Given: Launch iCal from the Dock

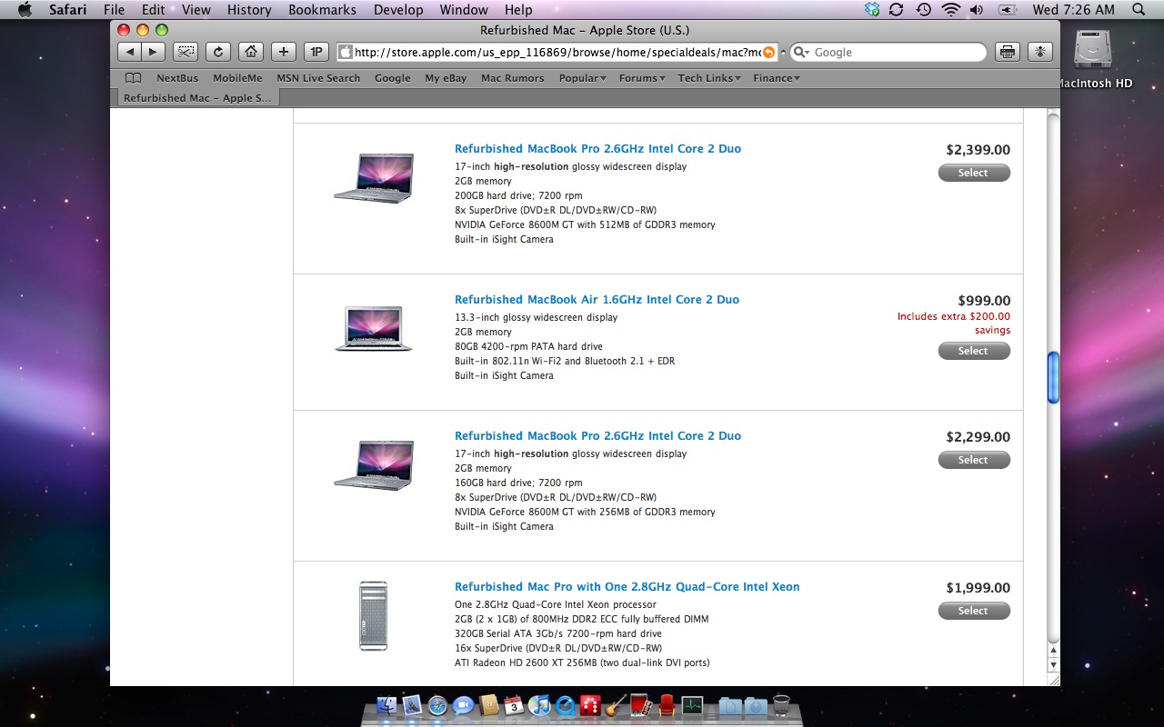Looking at the screenshot, I should [x=514, y=705].
